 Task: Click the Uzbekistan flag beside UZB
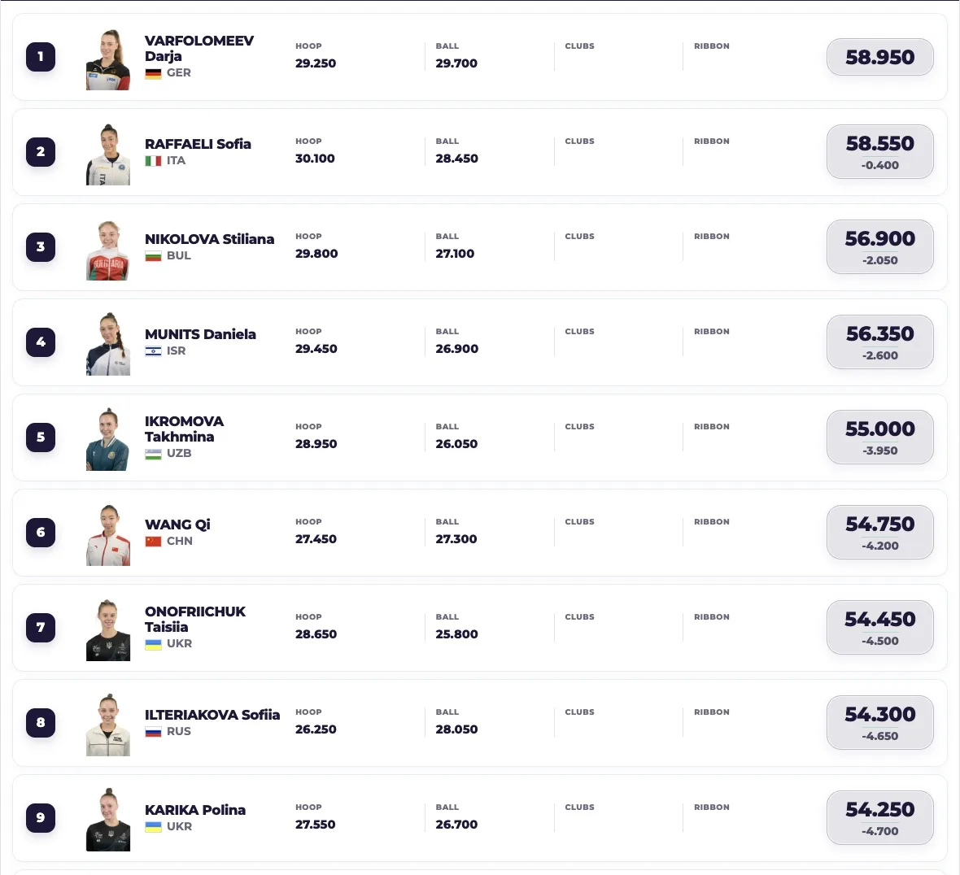[153, 454]
